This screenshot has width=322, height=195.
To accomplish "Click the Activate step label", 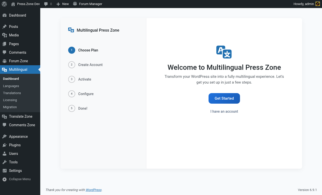I will coord(85,79).
